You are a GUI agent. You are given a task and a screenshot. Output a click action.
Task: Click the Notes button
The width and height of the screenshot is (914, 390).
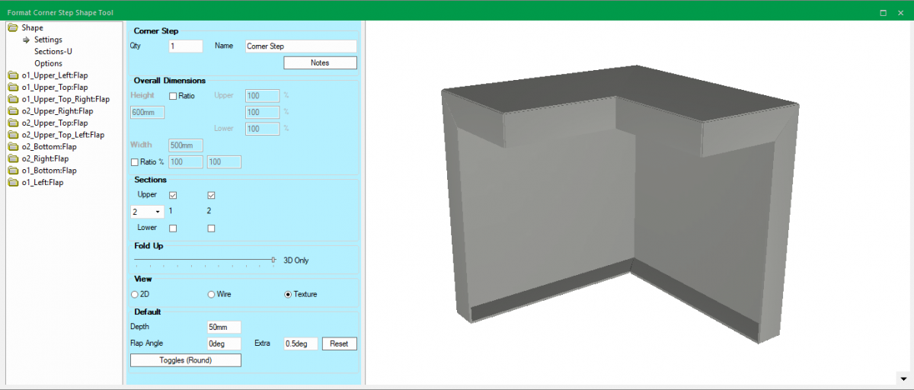pyautogui.click(x=320, y=62)
